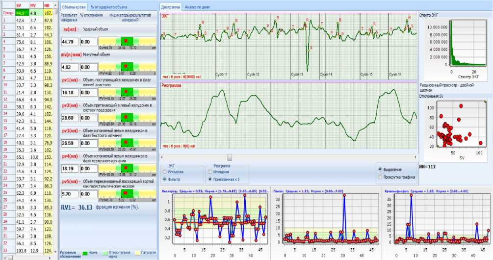Switch to % от ударного объема tab
Image resolution: width=493 pixels, height=260 pixels.
coord(109,7)
